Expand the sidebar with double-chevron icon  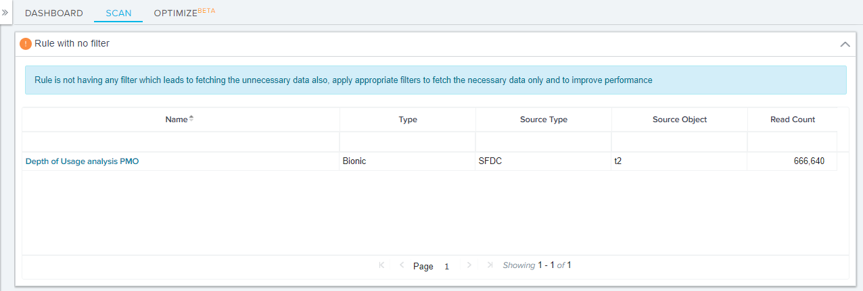point(5,12)
